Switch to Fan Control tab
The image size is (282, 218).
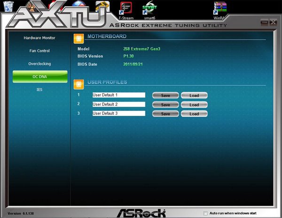pyautogui.click(x=39, y=51)
